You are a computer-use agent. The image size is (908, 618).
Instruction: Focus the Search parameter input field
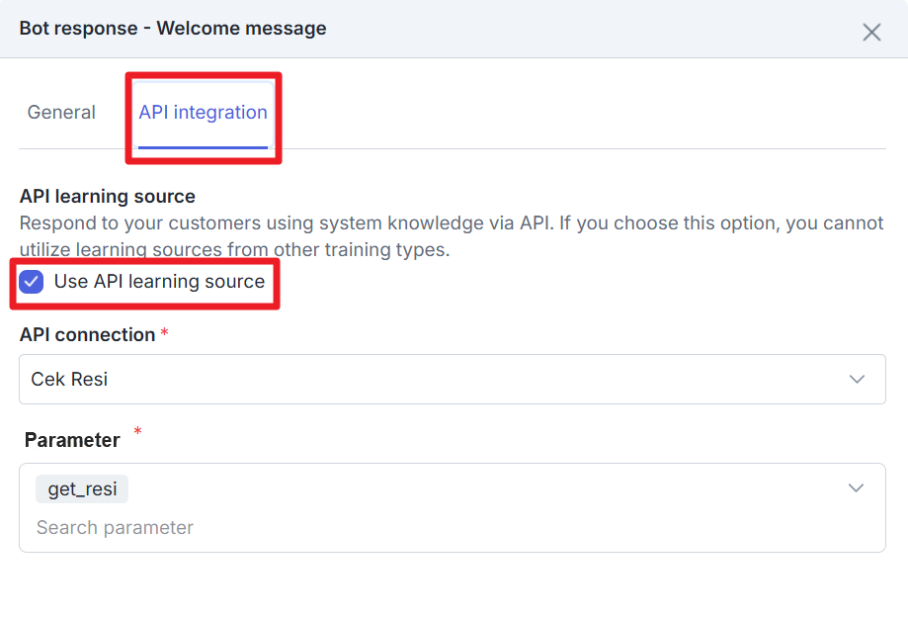point(296,528)
